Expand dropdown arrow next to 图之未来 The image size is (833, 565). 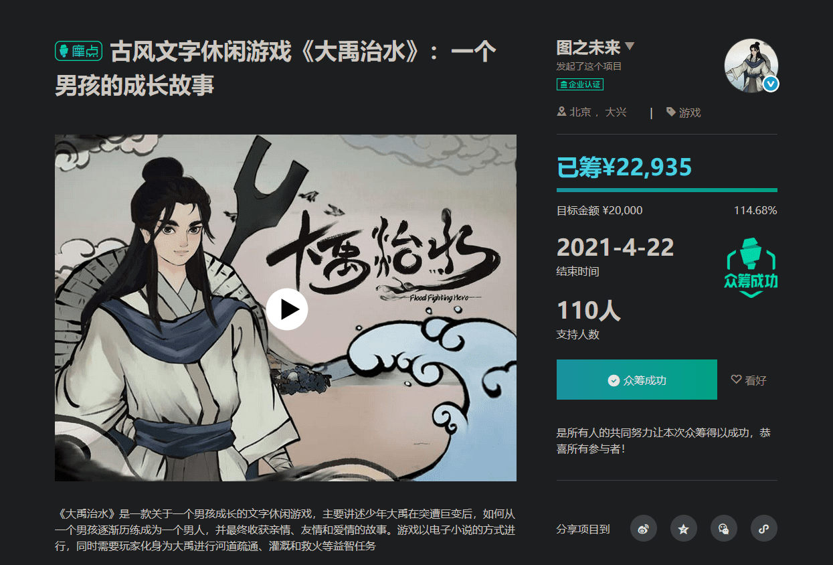pyautogui.click(x=629, y=47)
